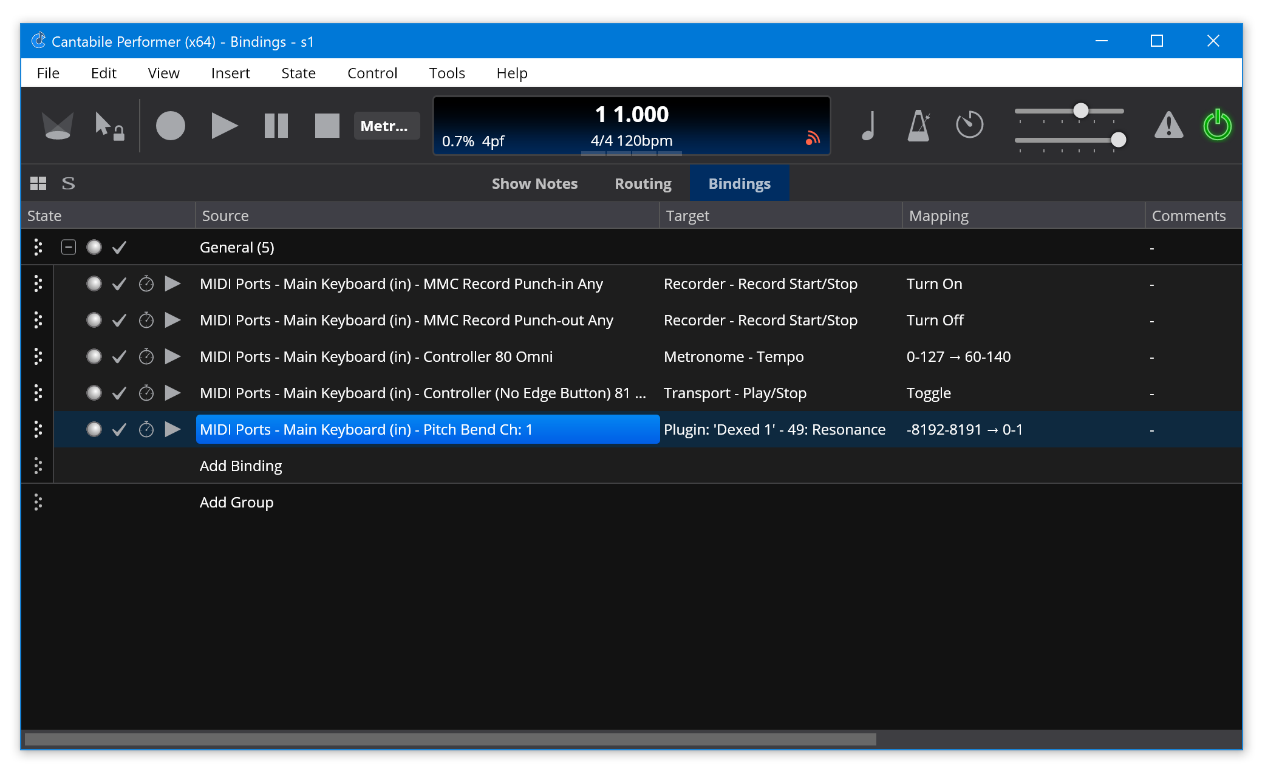Click the timer icon on MMC Punch-out row

coord(146,320)
